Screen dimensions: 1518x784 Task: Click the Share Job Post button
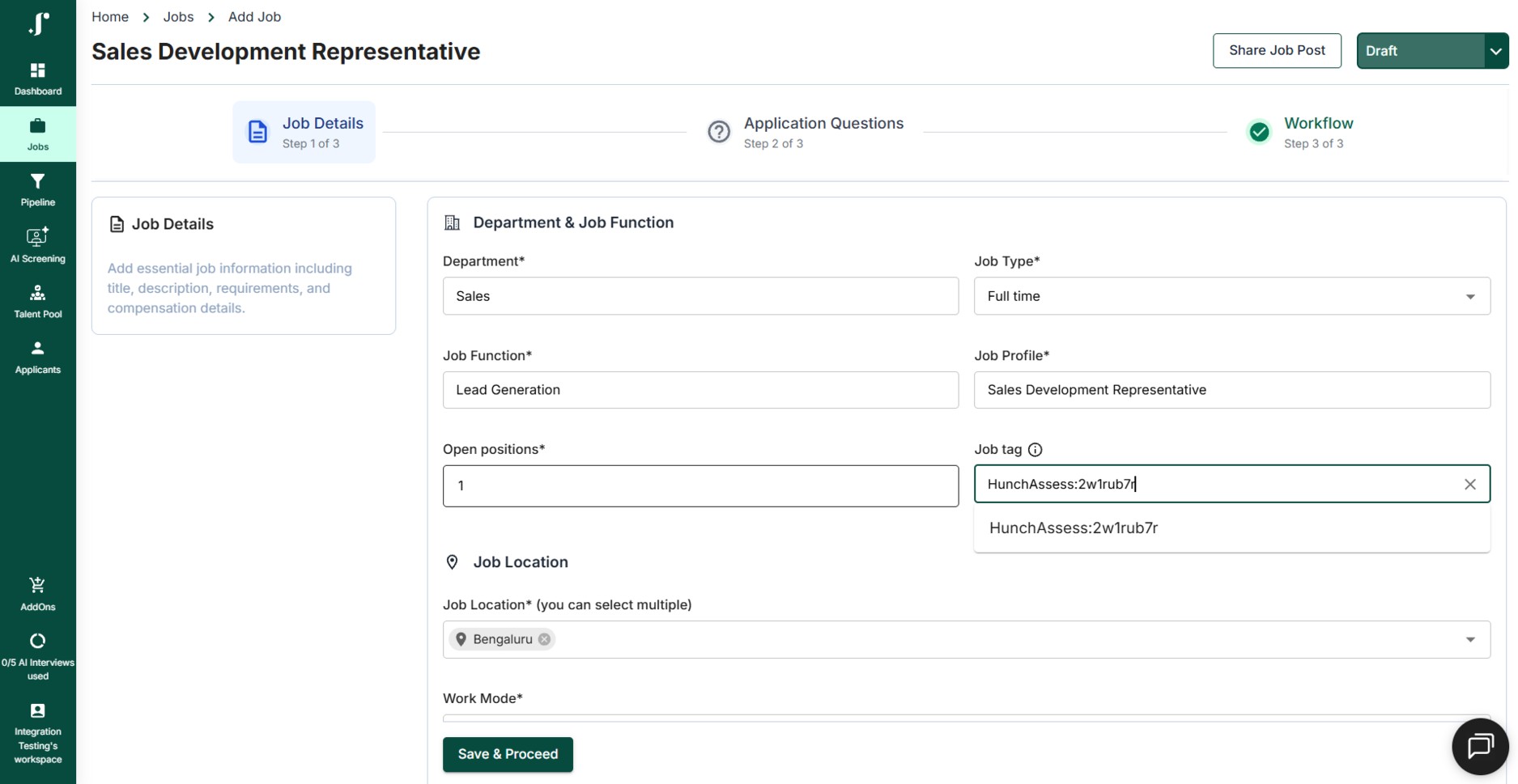pos(1277,51)
